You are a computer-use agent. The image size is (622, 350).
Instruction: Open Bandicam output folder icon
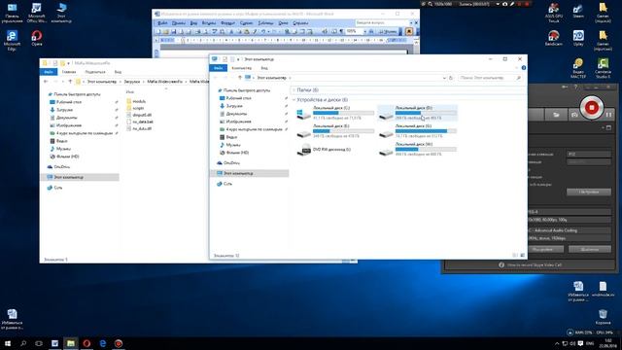pos(556,115)
